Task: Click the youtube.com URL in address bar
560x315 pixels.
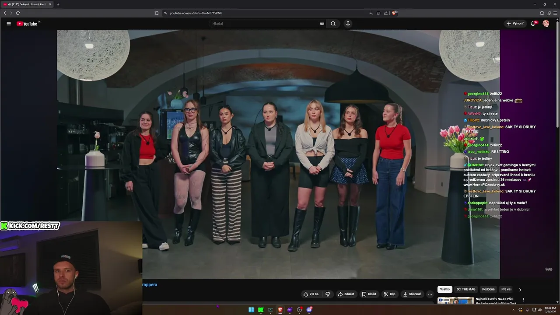Action: 196,13
